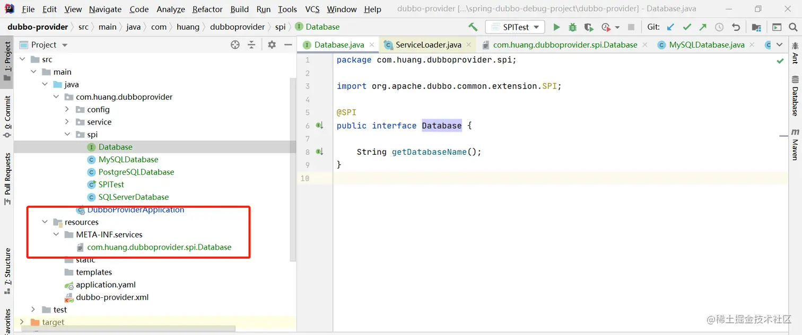Click the Run Anything icon

(777, 27)
